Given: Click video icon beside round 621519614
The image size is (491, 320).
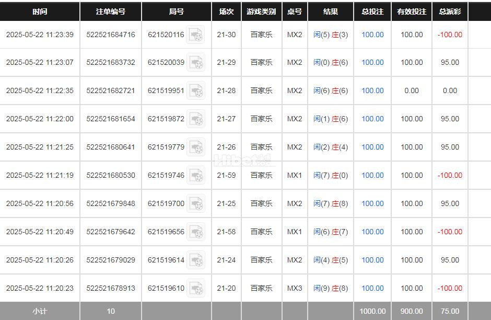Looking at the screenshot, I should click(196, 260).
